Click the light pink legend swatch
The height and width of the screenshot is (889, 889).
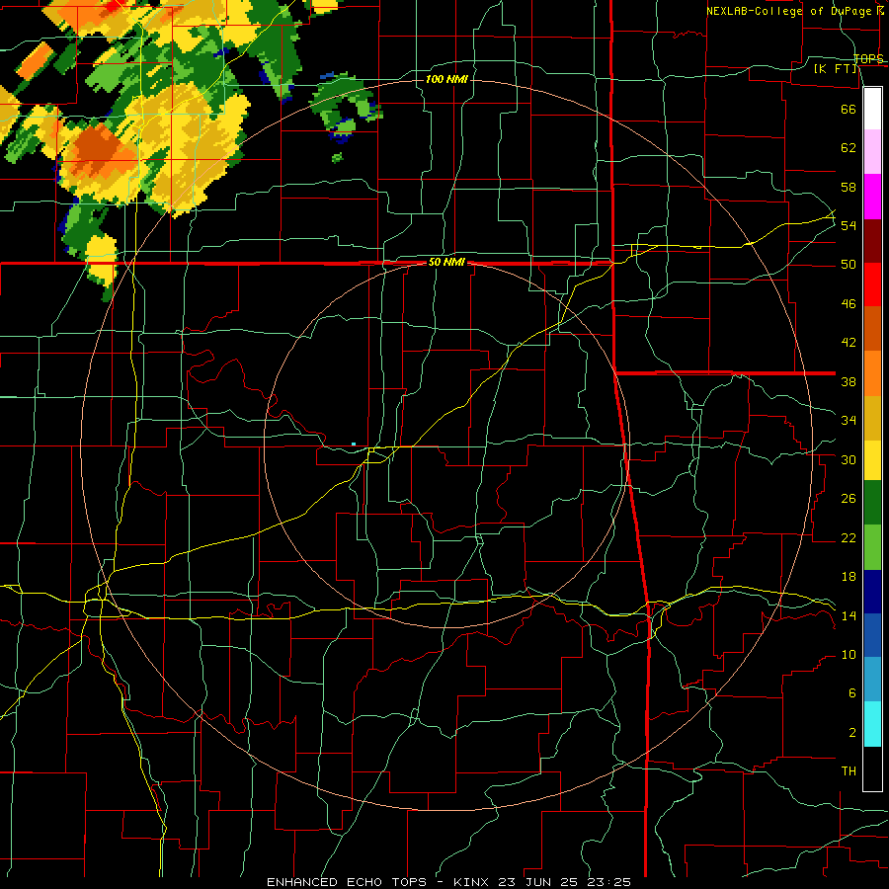[x=872, y=152]
